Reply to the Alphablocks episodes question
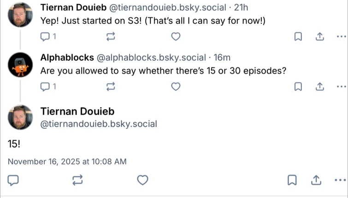 pos(46,86)
